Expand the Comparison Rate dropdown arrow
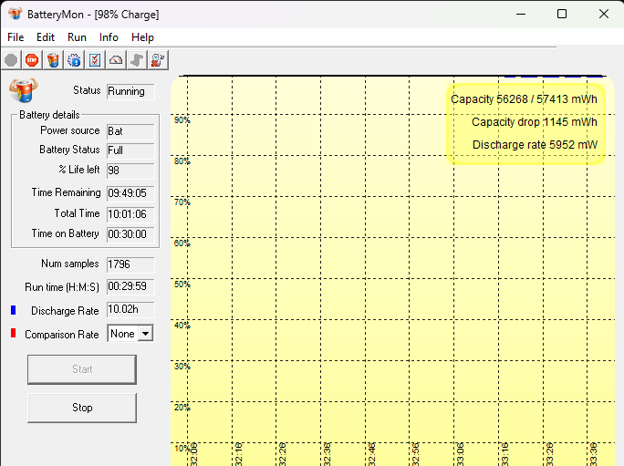Screen dimensions: 624x466 click(146, 334)
